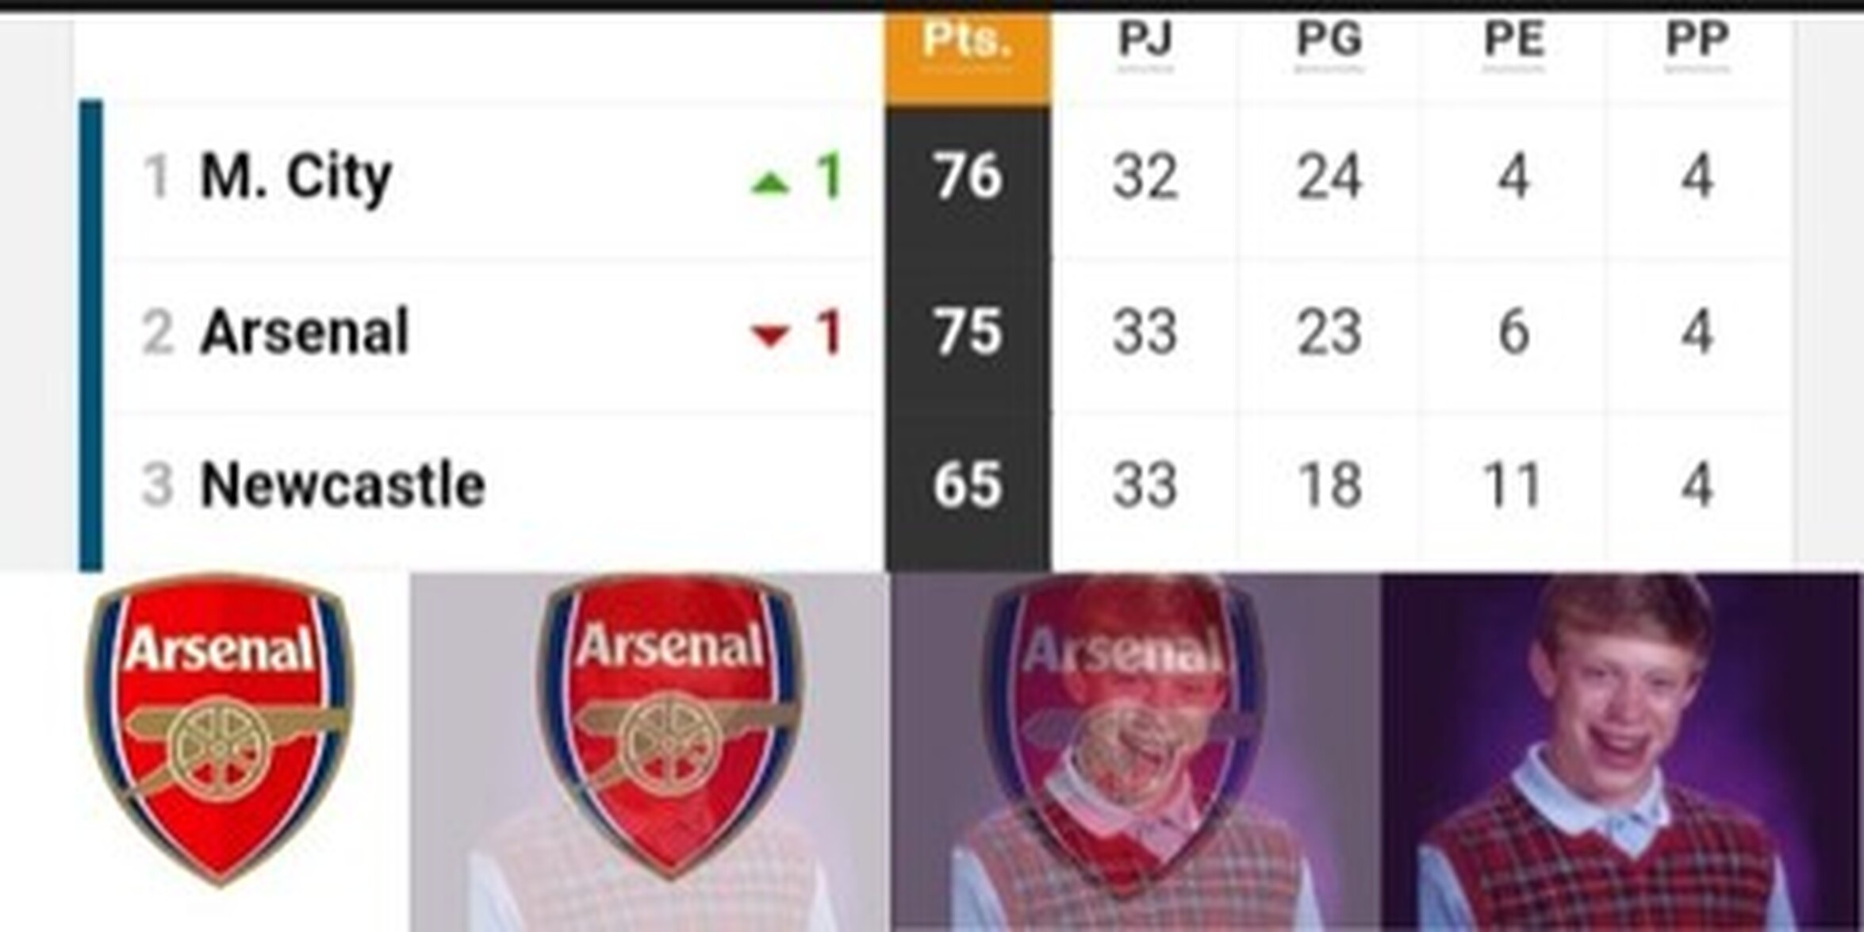The height and width of the screenshot is (932, 1864).
Task: Click the PP column header
Action: pyautogui.click(x=1697, y=40)
